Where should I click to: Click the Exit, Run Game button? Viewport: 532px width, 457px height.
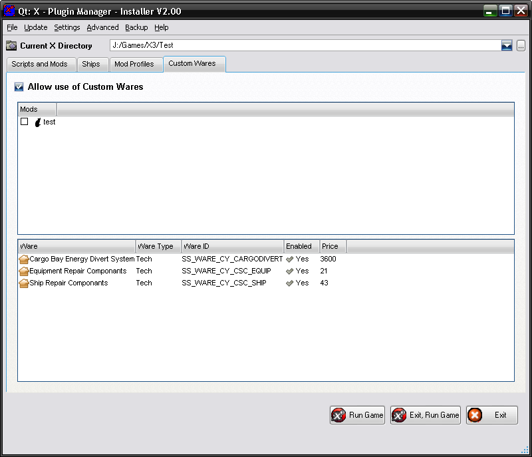click(426, 415)
